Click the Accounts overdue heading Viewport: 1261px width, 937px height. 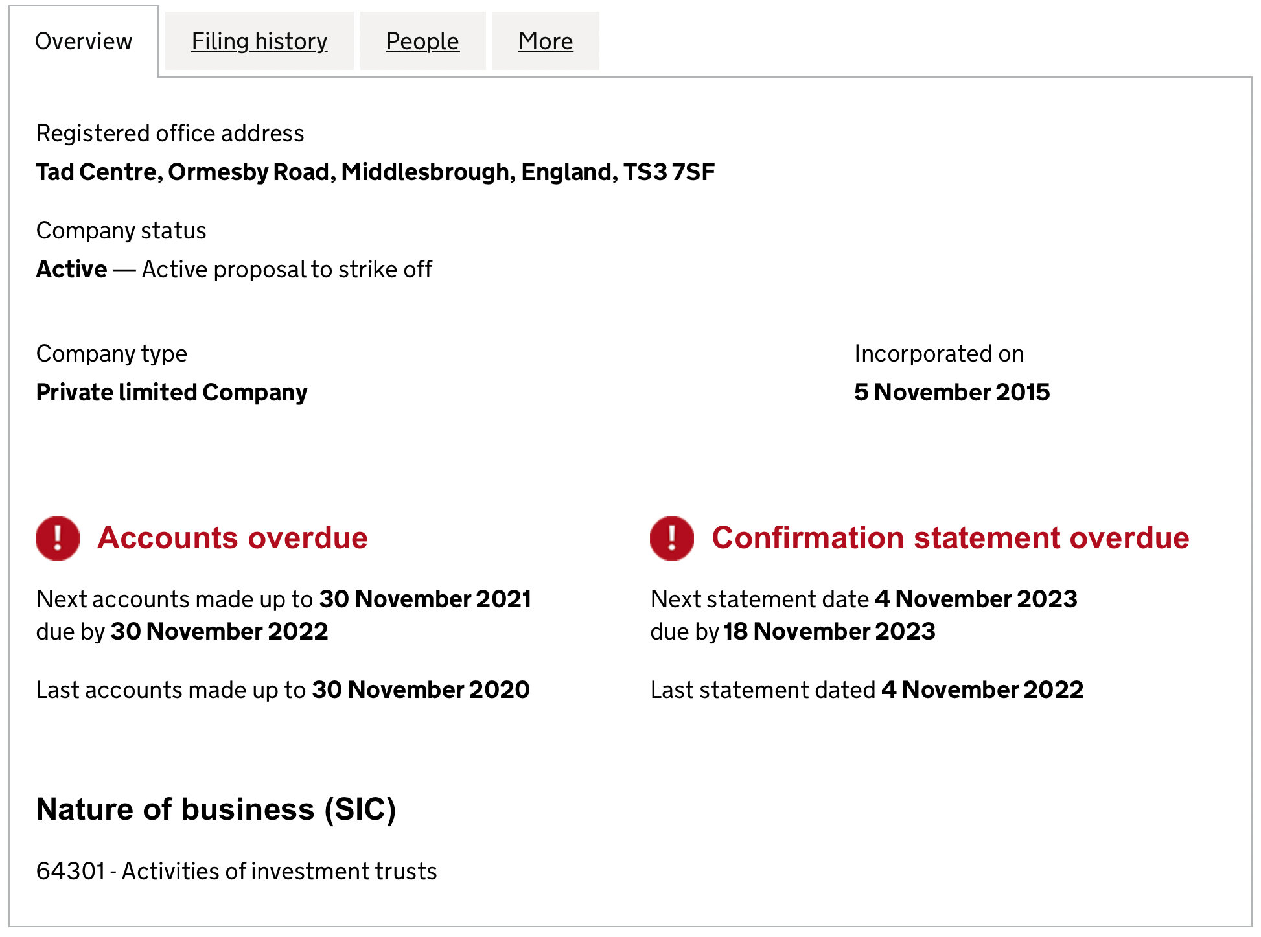pyautogui.click(x=233, y=538)
